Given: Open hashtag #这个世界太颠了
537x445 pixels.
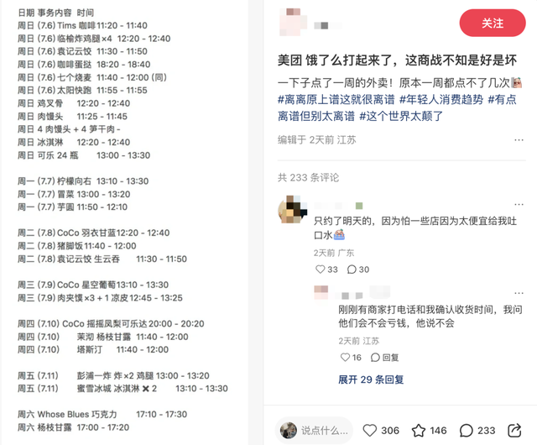Looking at the screenshot, I should (x=401, y=116).
